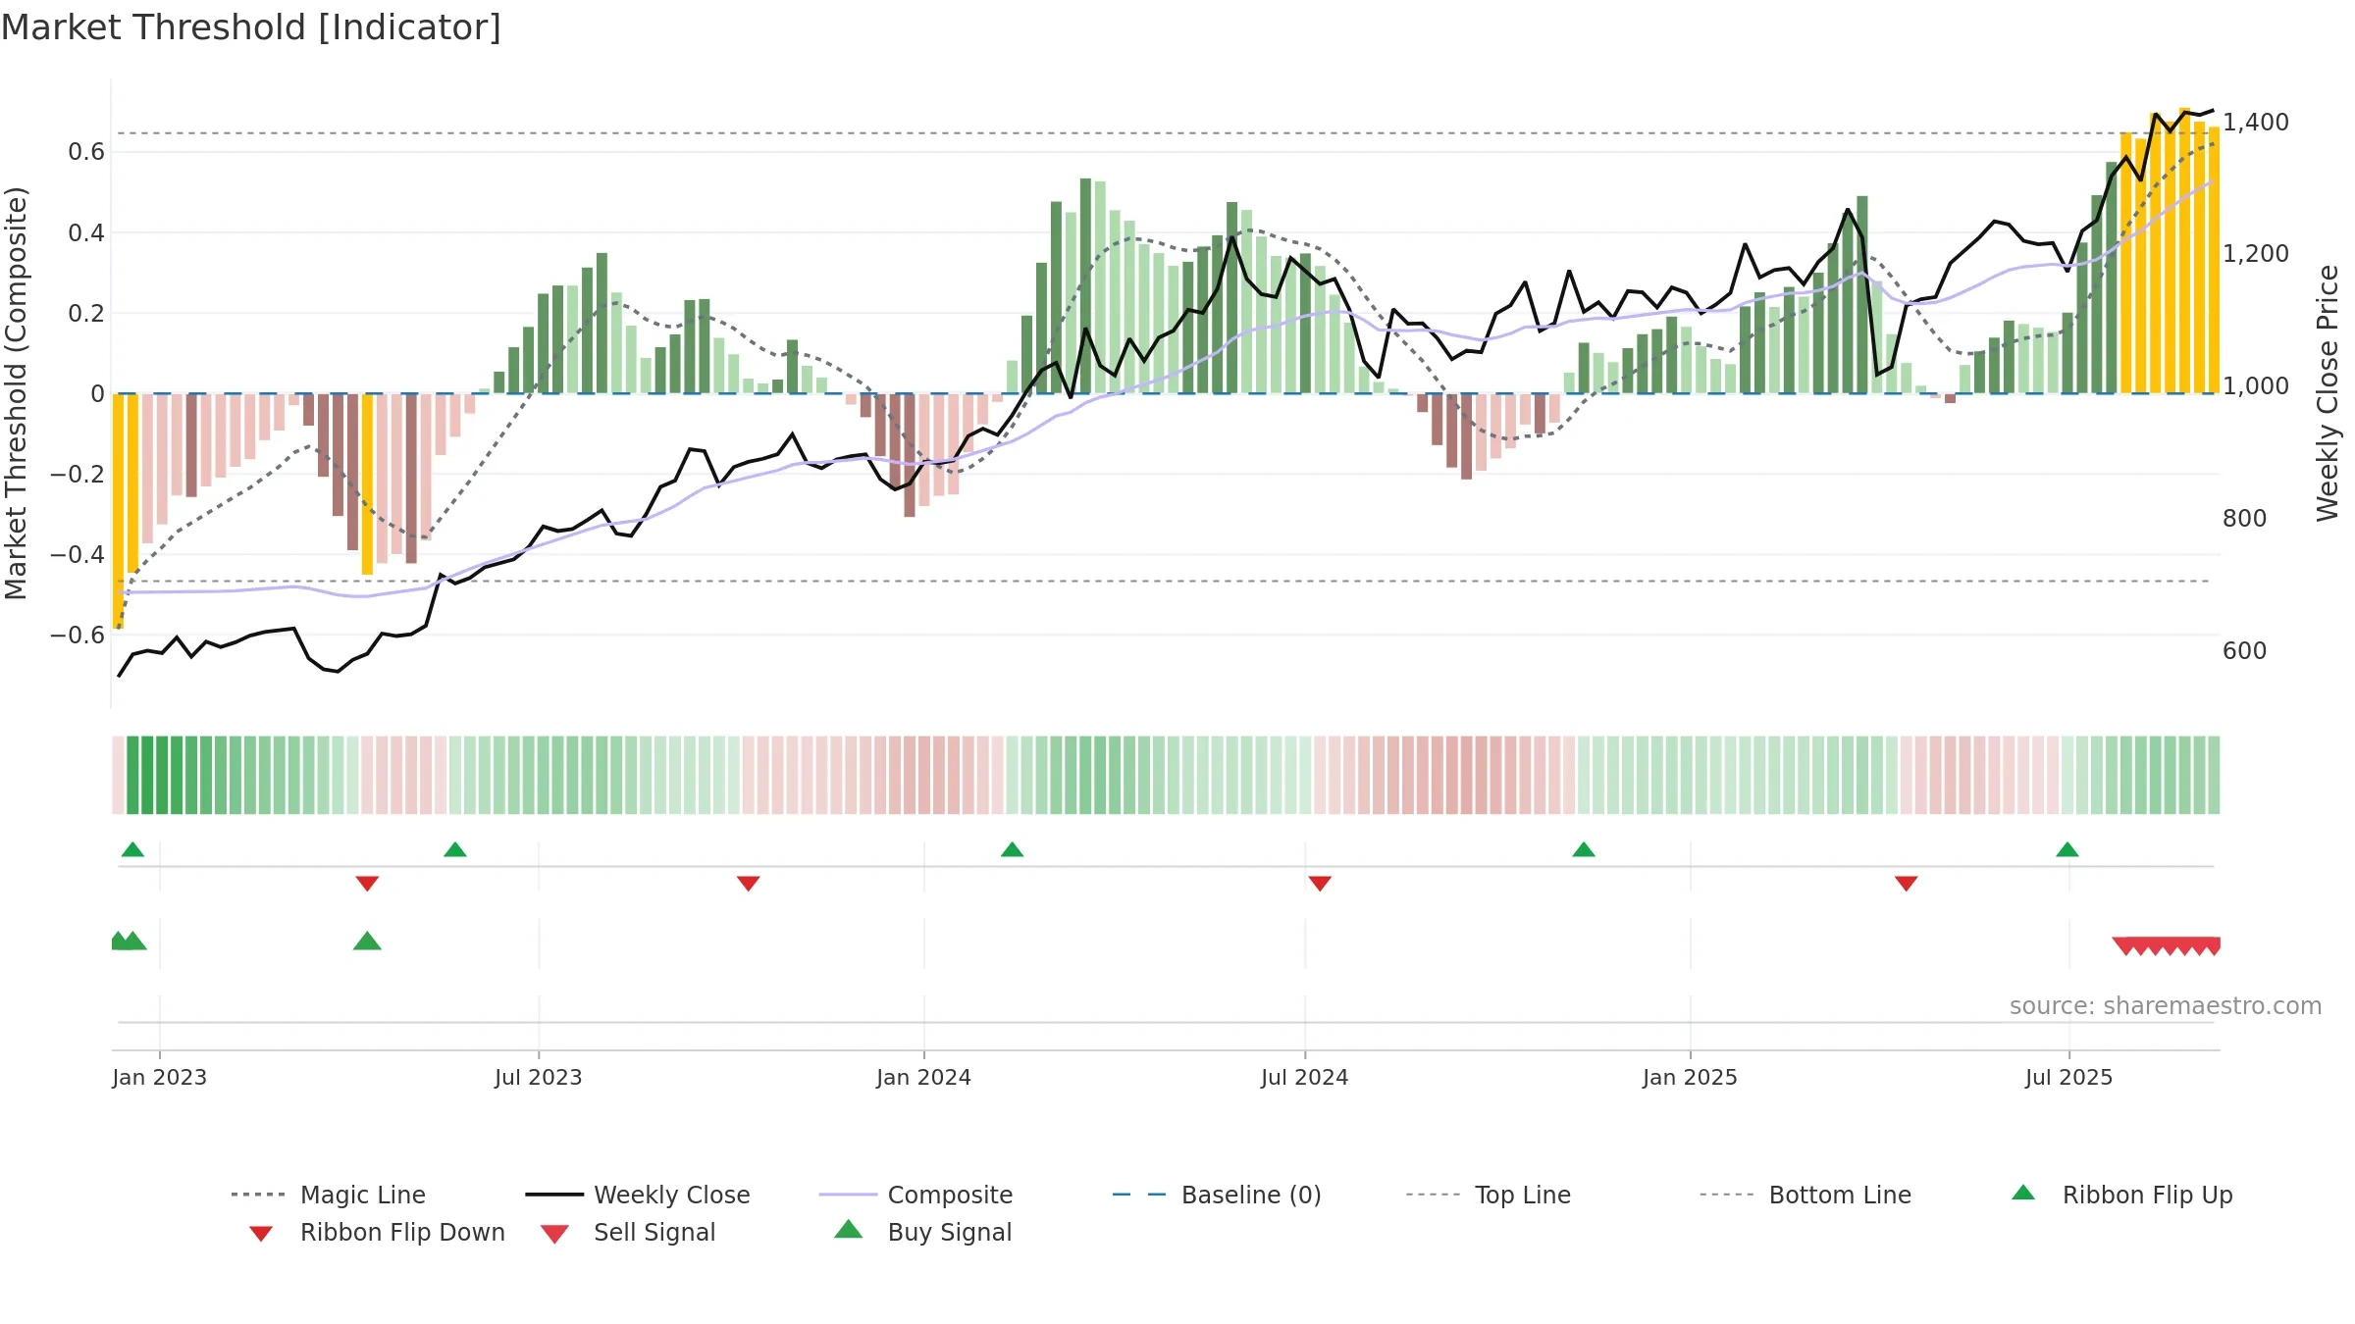Toggle the Ribbon Flip Up legend entry
The image size is (2355, 1324).
[2121, 1195]
